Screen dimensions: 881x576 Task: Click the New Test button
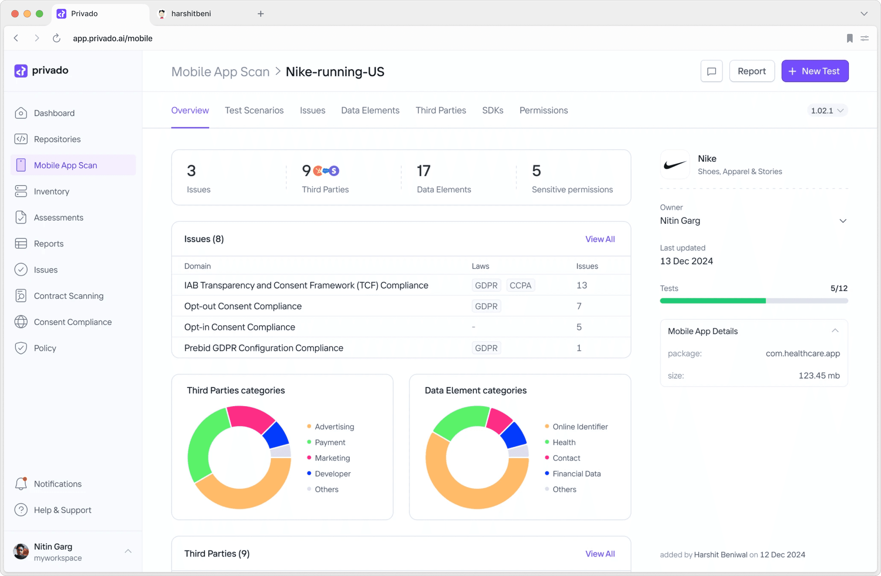[x=814, y=71]
